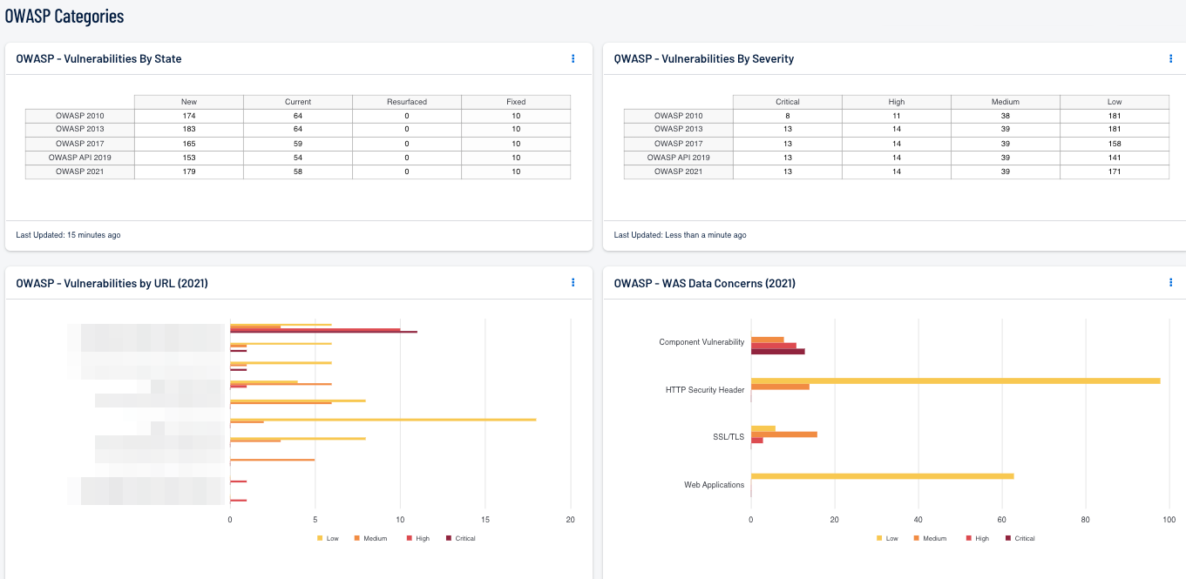The image size is (1186, 579).
Task: Toggle Low legend in WAS Data Concerns chart
Action: [x=887, y=538]
